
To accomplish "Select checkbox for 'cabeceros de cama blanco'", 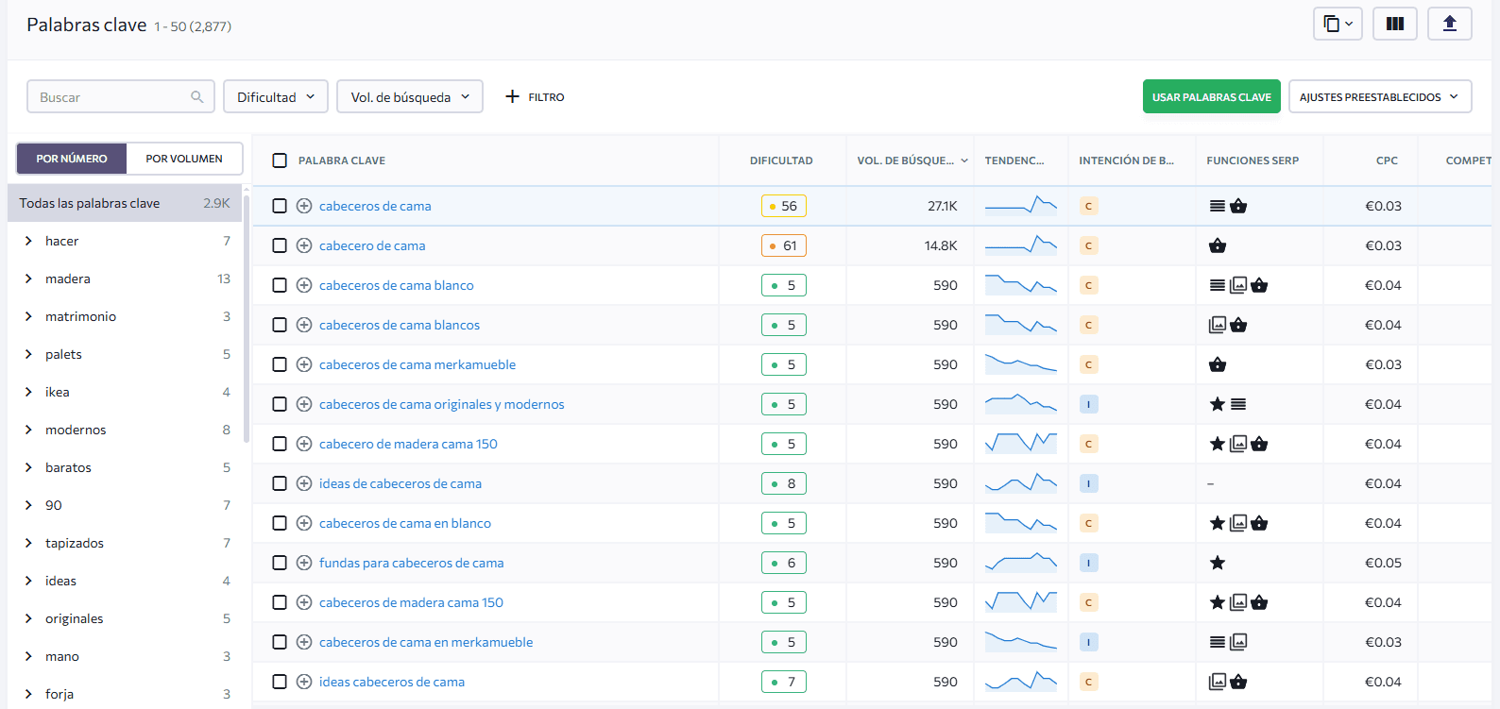I will point(280,285).
